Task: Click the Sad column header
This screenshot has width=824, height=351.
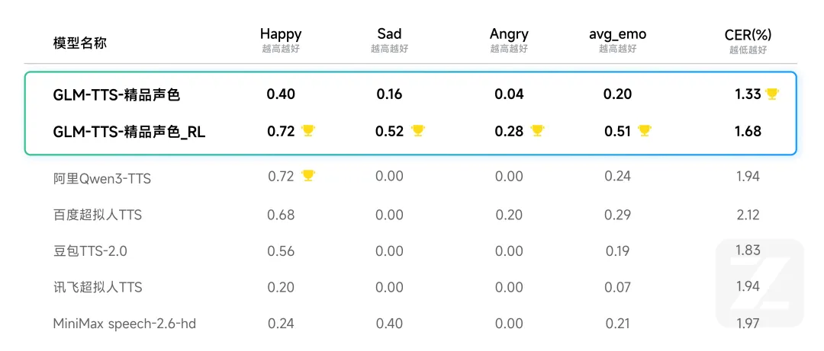Action: tap(389, 34)
